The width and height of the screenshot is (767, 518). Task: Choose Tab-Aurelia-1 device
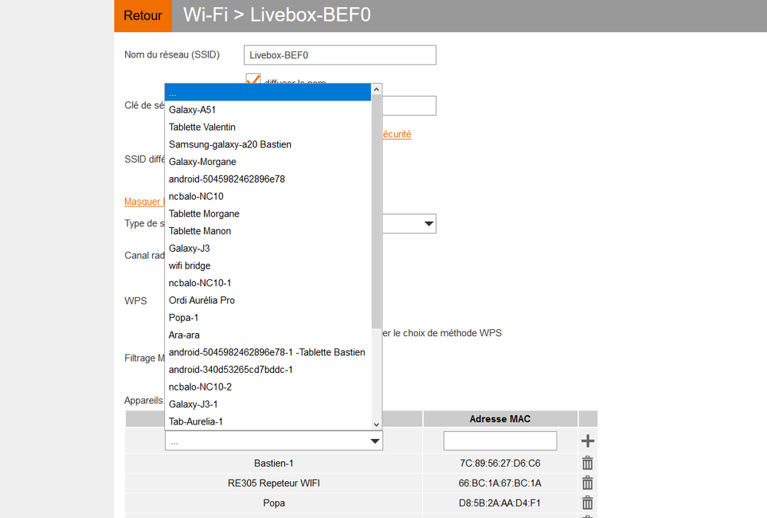268,421
